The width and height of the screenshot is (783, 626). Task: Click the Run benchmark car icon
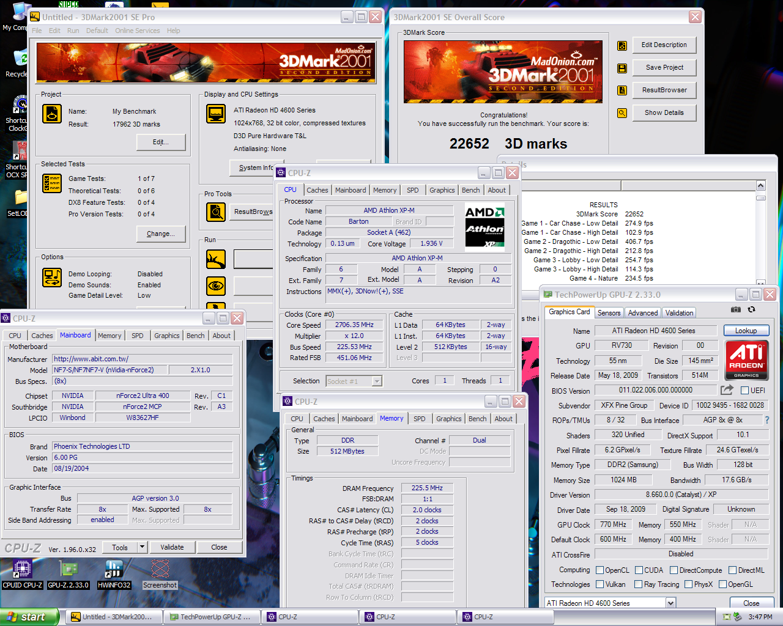(x=216, y=259)
